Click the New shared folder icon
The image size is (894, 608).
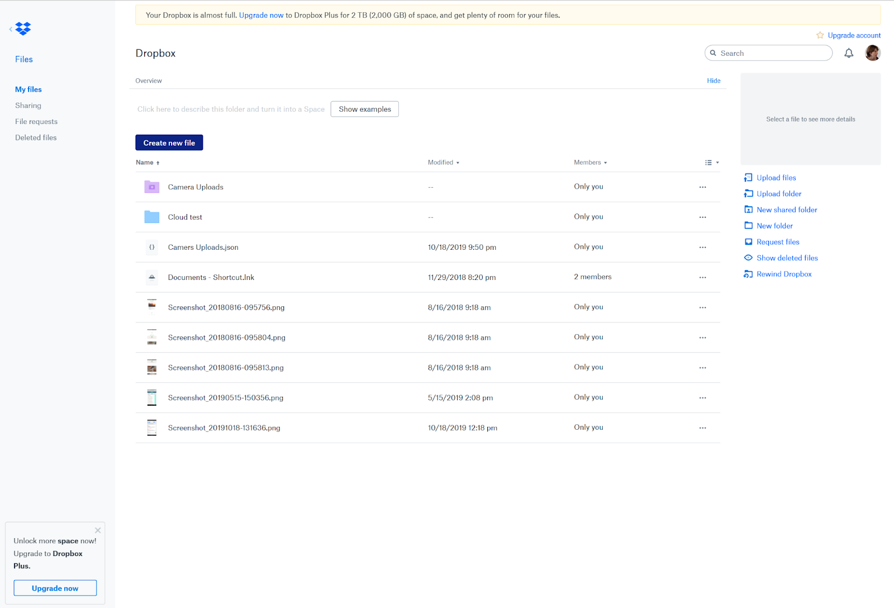click(x=748, y=210)
